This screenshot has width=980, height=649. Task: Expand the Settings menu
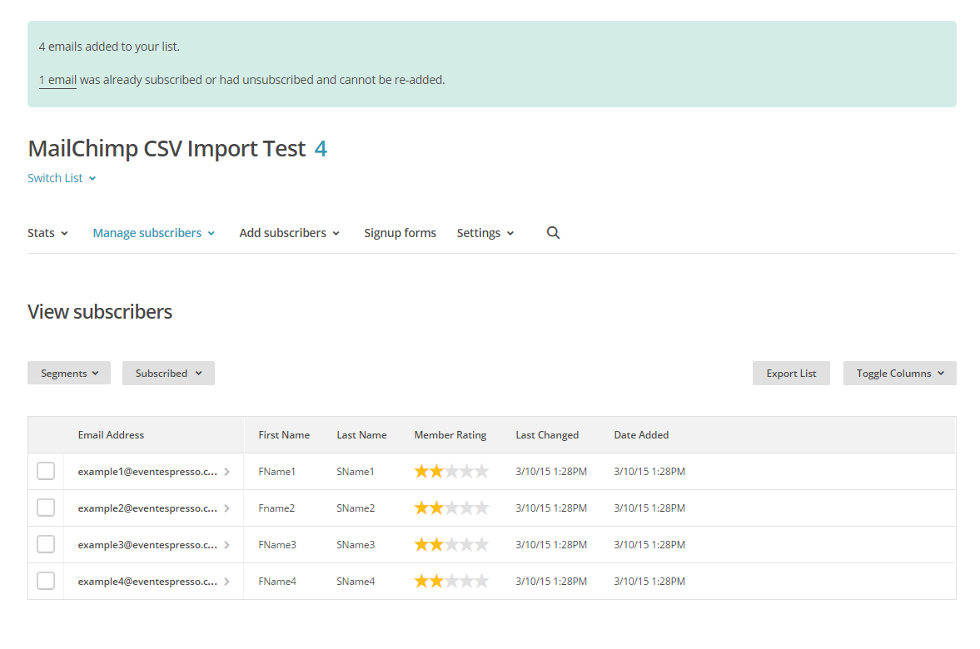click(x=485, y=233)
